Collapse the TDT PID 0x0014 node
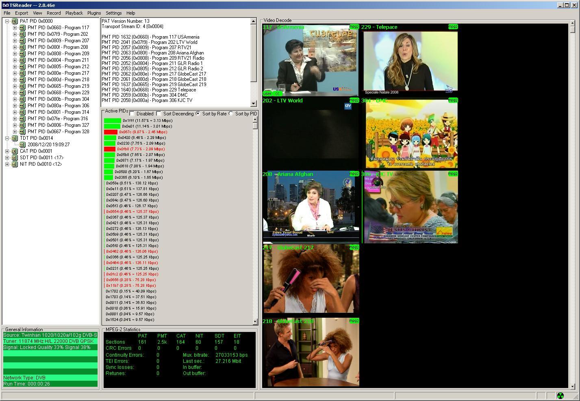 (7, 138)
